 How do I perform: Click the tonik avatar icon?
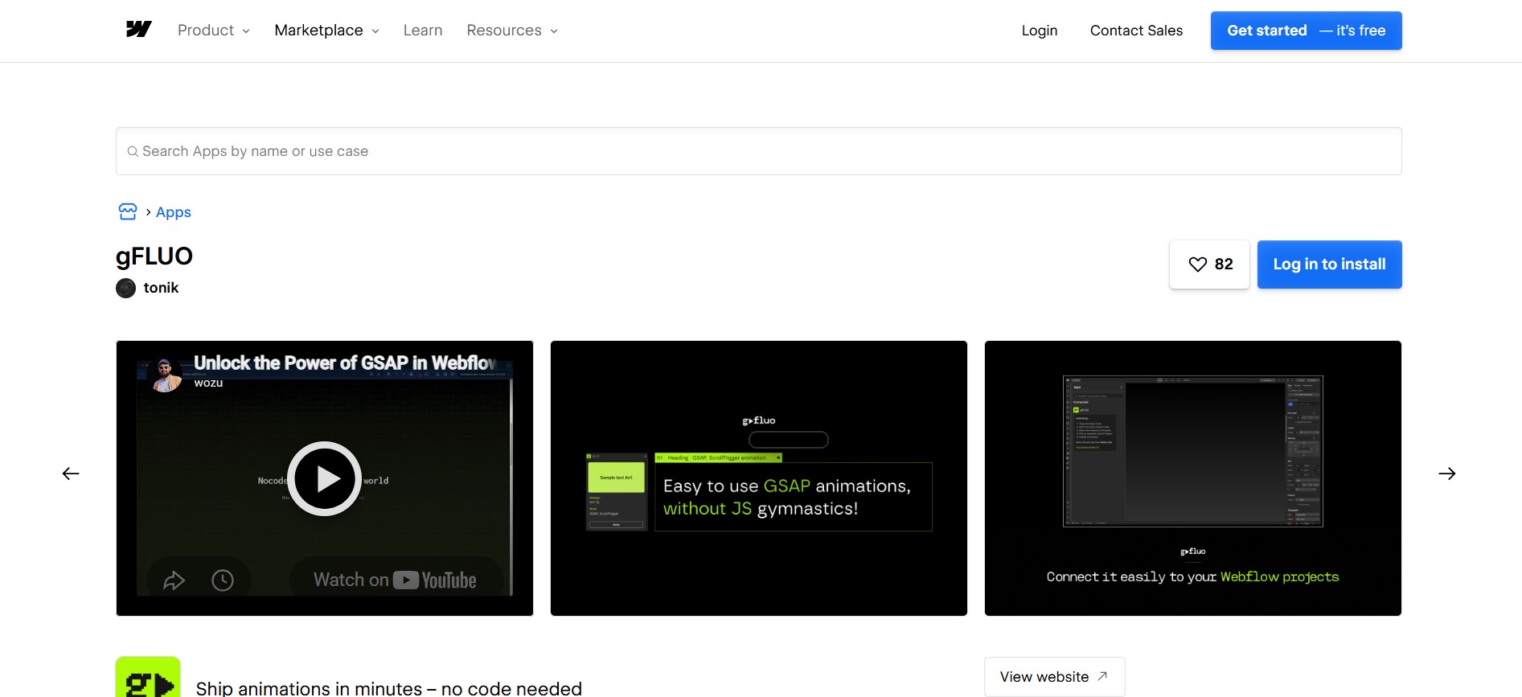125,288
